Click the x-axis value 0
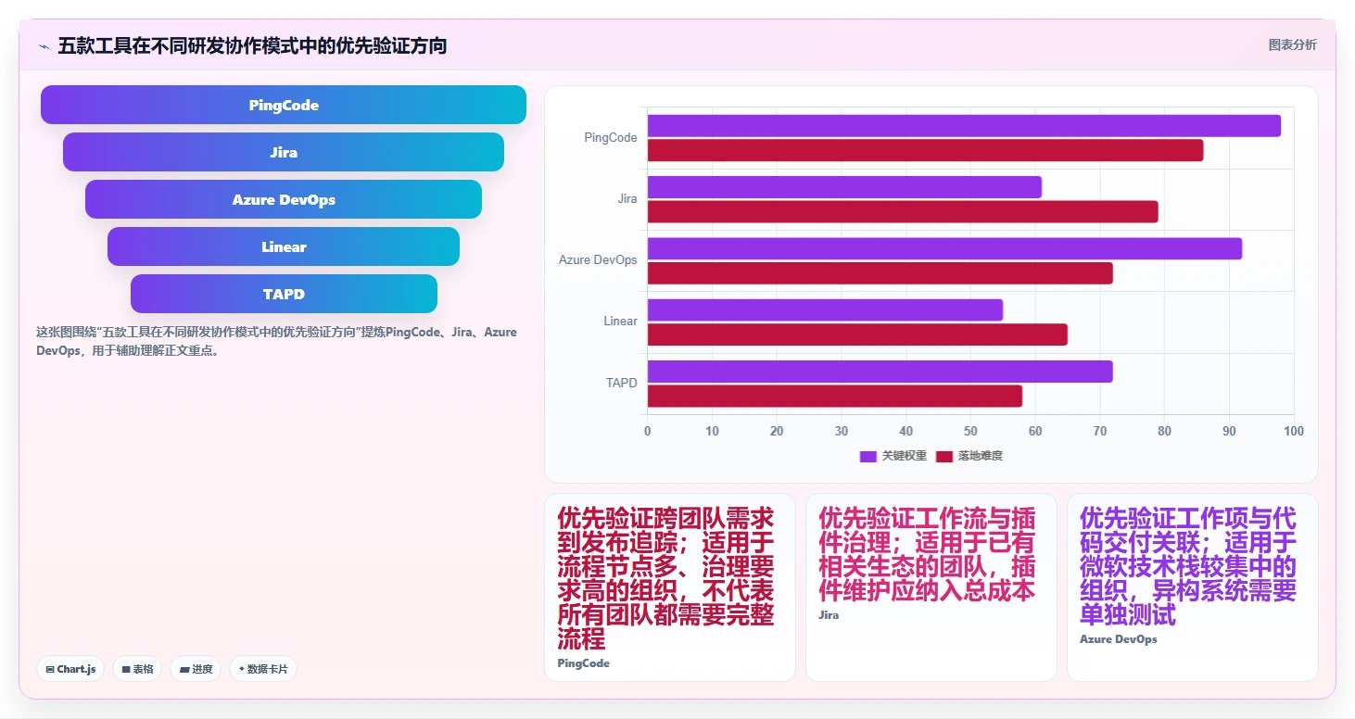The image size is (1355, 719). click(x=647, y=431)
